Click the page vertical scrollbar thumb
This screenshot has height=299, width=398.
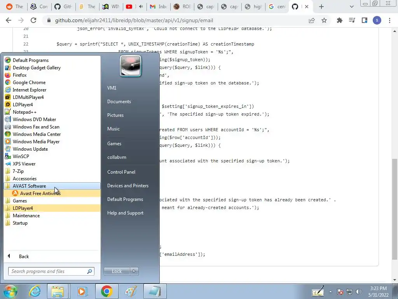pos(395,209)
